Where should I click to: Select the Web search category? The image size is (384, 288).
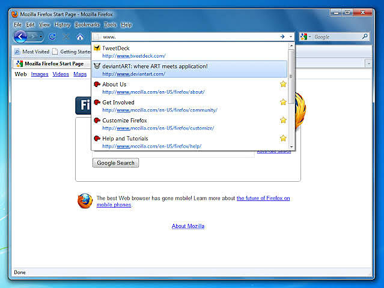pos(20,74)
